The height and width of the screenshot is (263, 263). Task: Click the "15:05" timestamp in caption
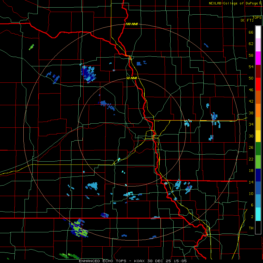(x=180, y=261)
